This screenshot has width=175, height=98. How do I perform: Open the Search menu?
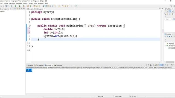[x=25, y=4]
